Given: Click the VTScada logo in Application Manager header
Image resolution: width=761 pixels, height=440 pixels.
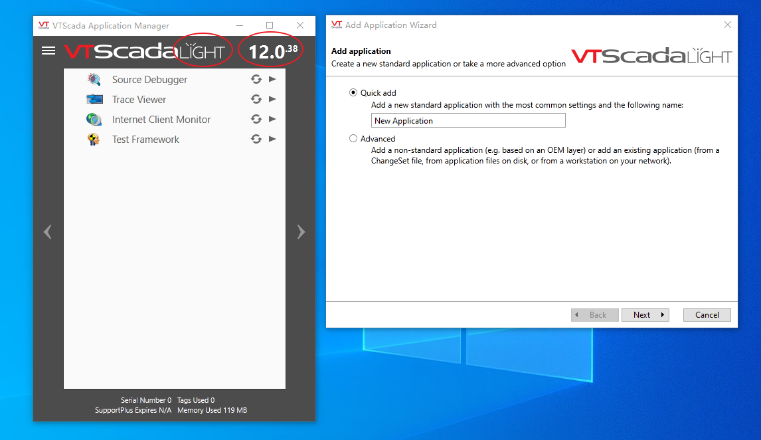Looking at the screenshot, I should (144, 51).
